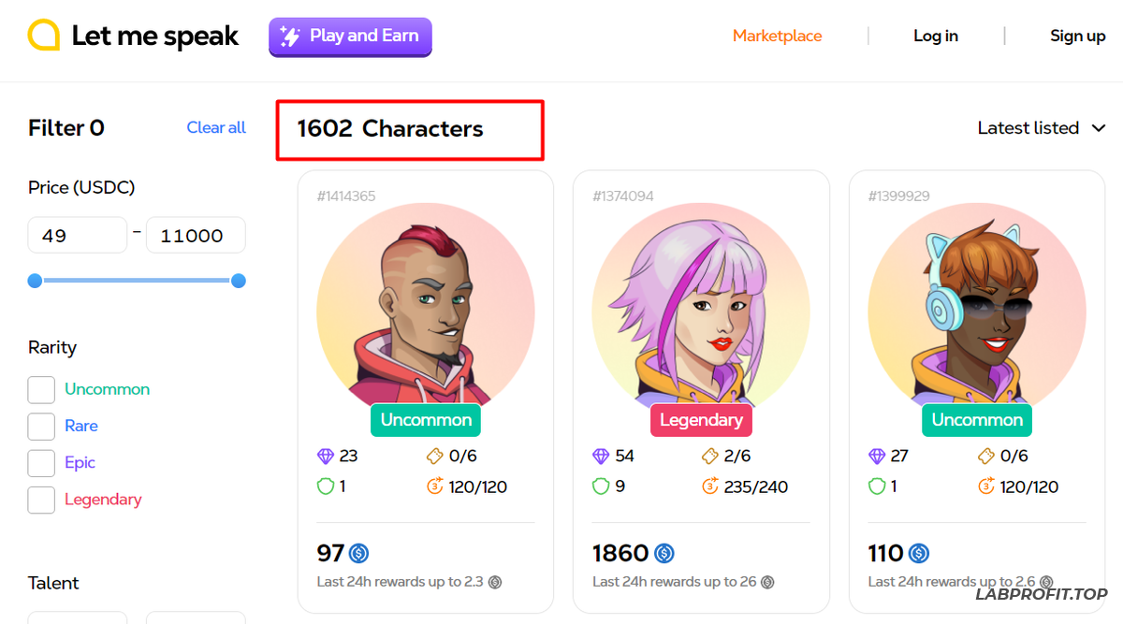Screen dimensions: 1123x624
Task: Click the Let me speak logo icon
Action: coord(44,36)
